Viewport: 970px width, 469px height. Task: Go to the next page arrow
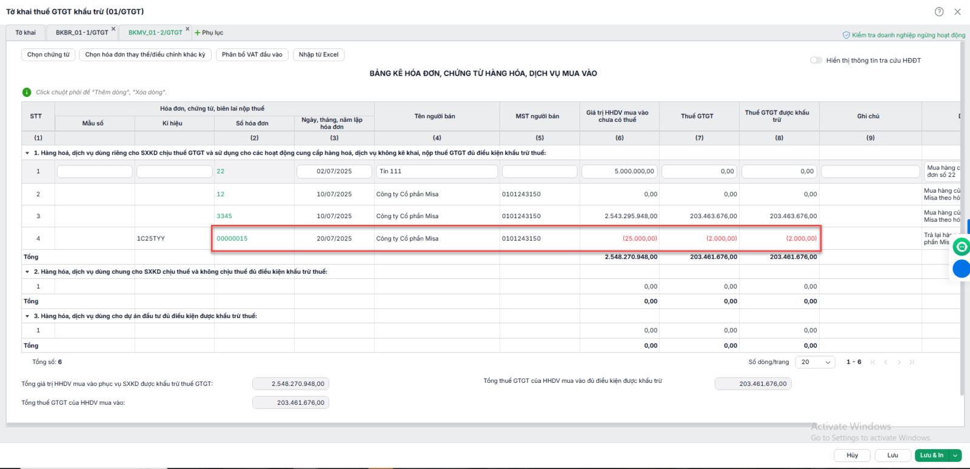click(x=899, y=362)
